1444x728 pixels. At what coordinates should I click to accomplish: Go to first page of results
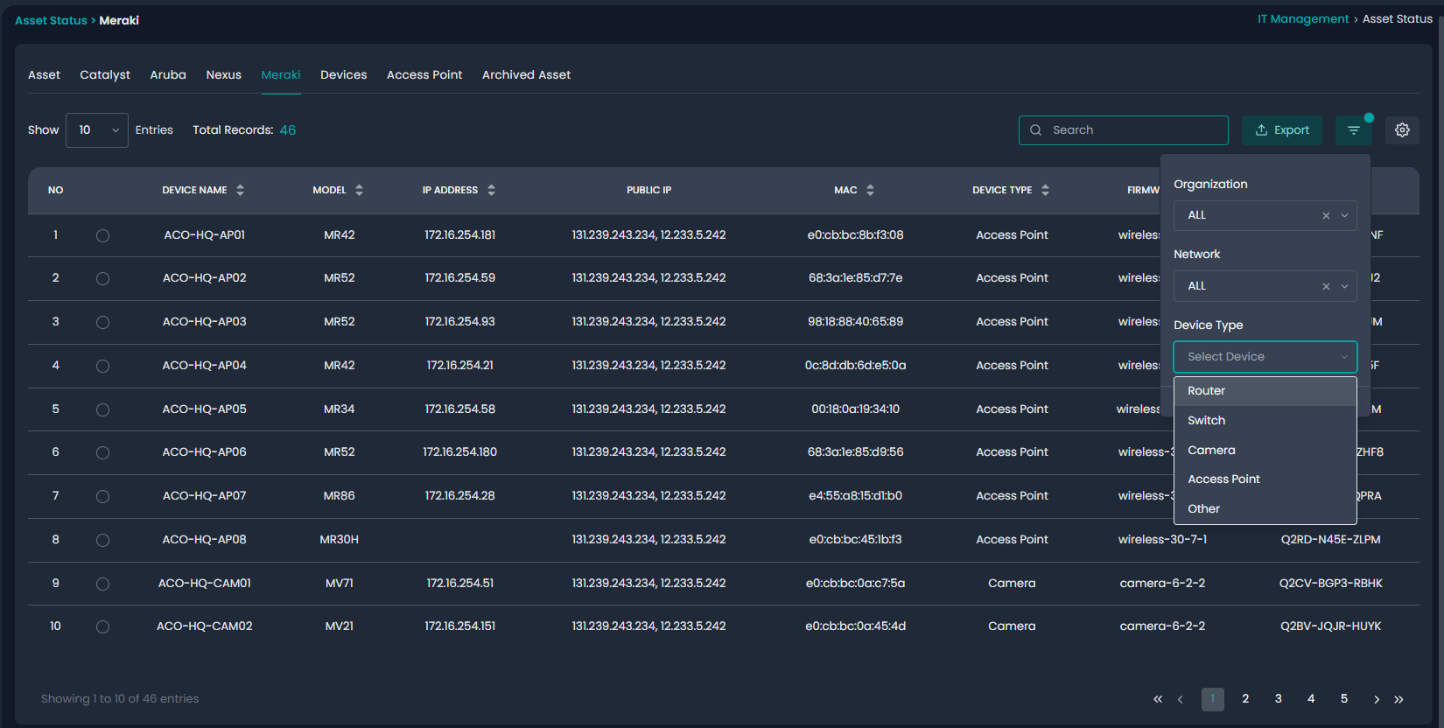pos(1158,699)
